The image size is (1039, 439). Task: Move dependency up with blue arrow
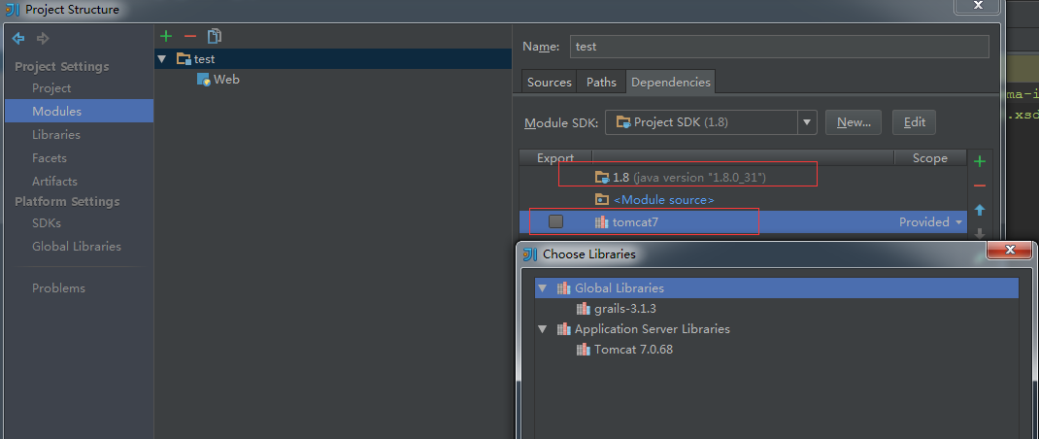point(980,210)
